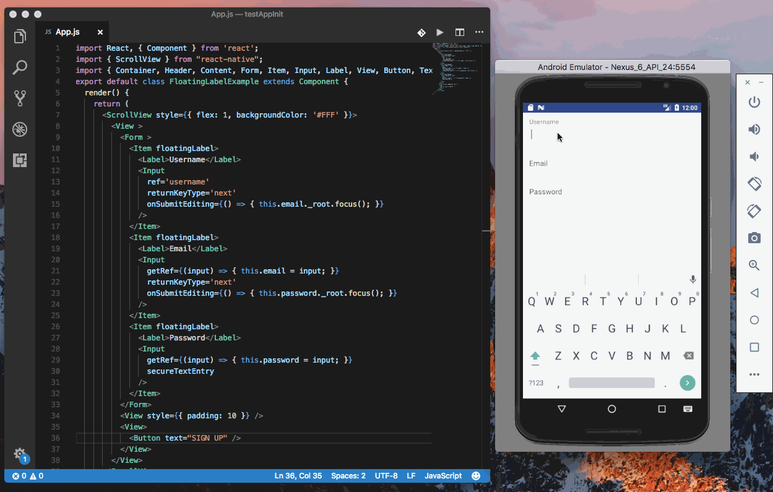
Task: Click the errors and warnings status indicator
Action: point(25,475)
